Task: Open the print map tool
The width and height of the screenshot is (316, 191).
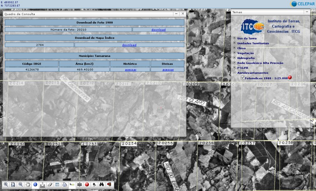Action: tap(65, 184)
